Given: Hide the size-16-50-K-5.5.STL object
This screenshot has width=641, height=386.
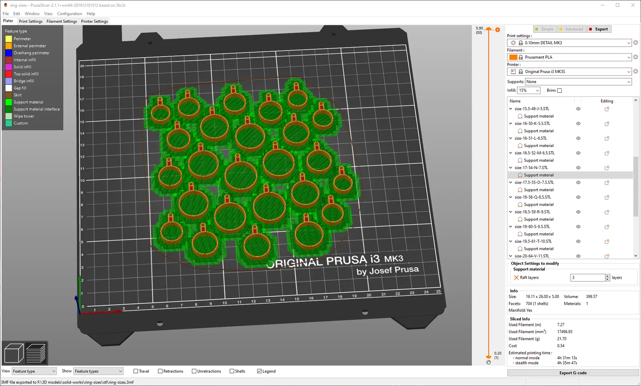Looking at the screenshot, I should tap(578, 124).
